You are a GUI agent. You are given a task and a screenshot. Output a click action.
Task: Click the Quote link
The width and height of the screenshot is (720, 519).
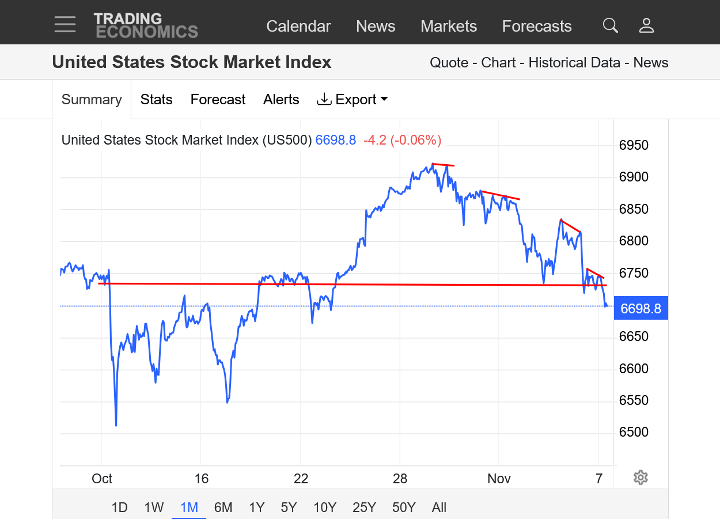pyautogui.click(x=449, y=63)
